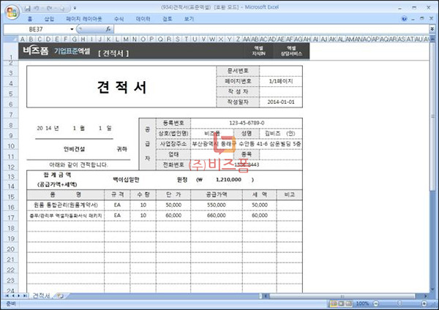Click the 비즈폼 logo in the header banner
The width and height of the screenshot is (439, 310).
coord(36,51)
